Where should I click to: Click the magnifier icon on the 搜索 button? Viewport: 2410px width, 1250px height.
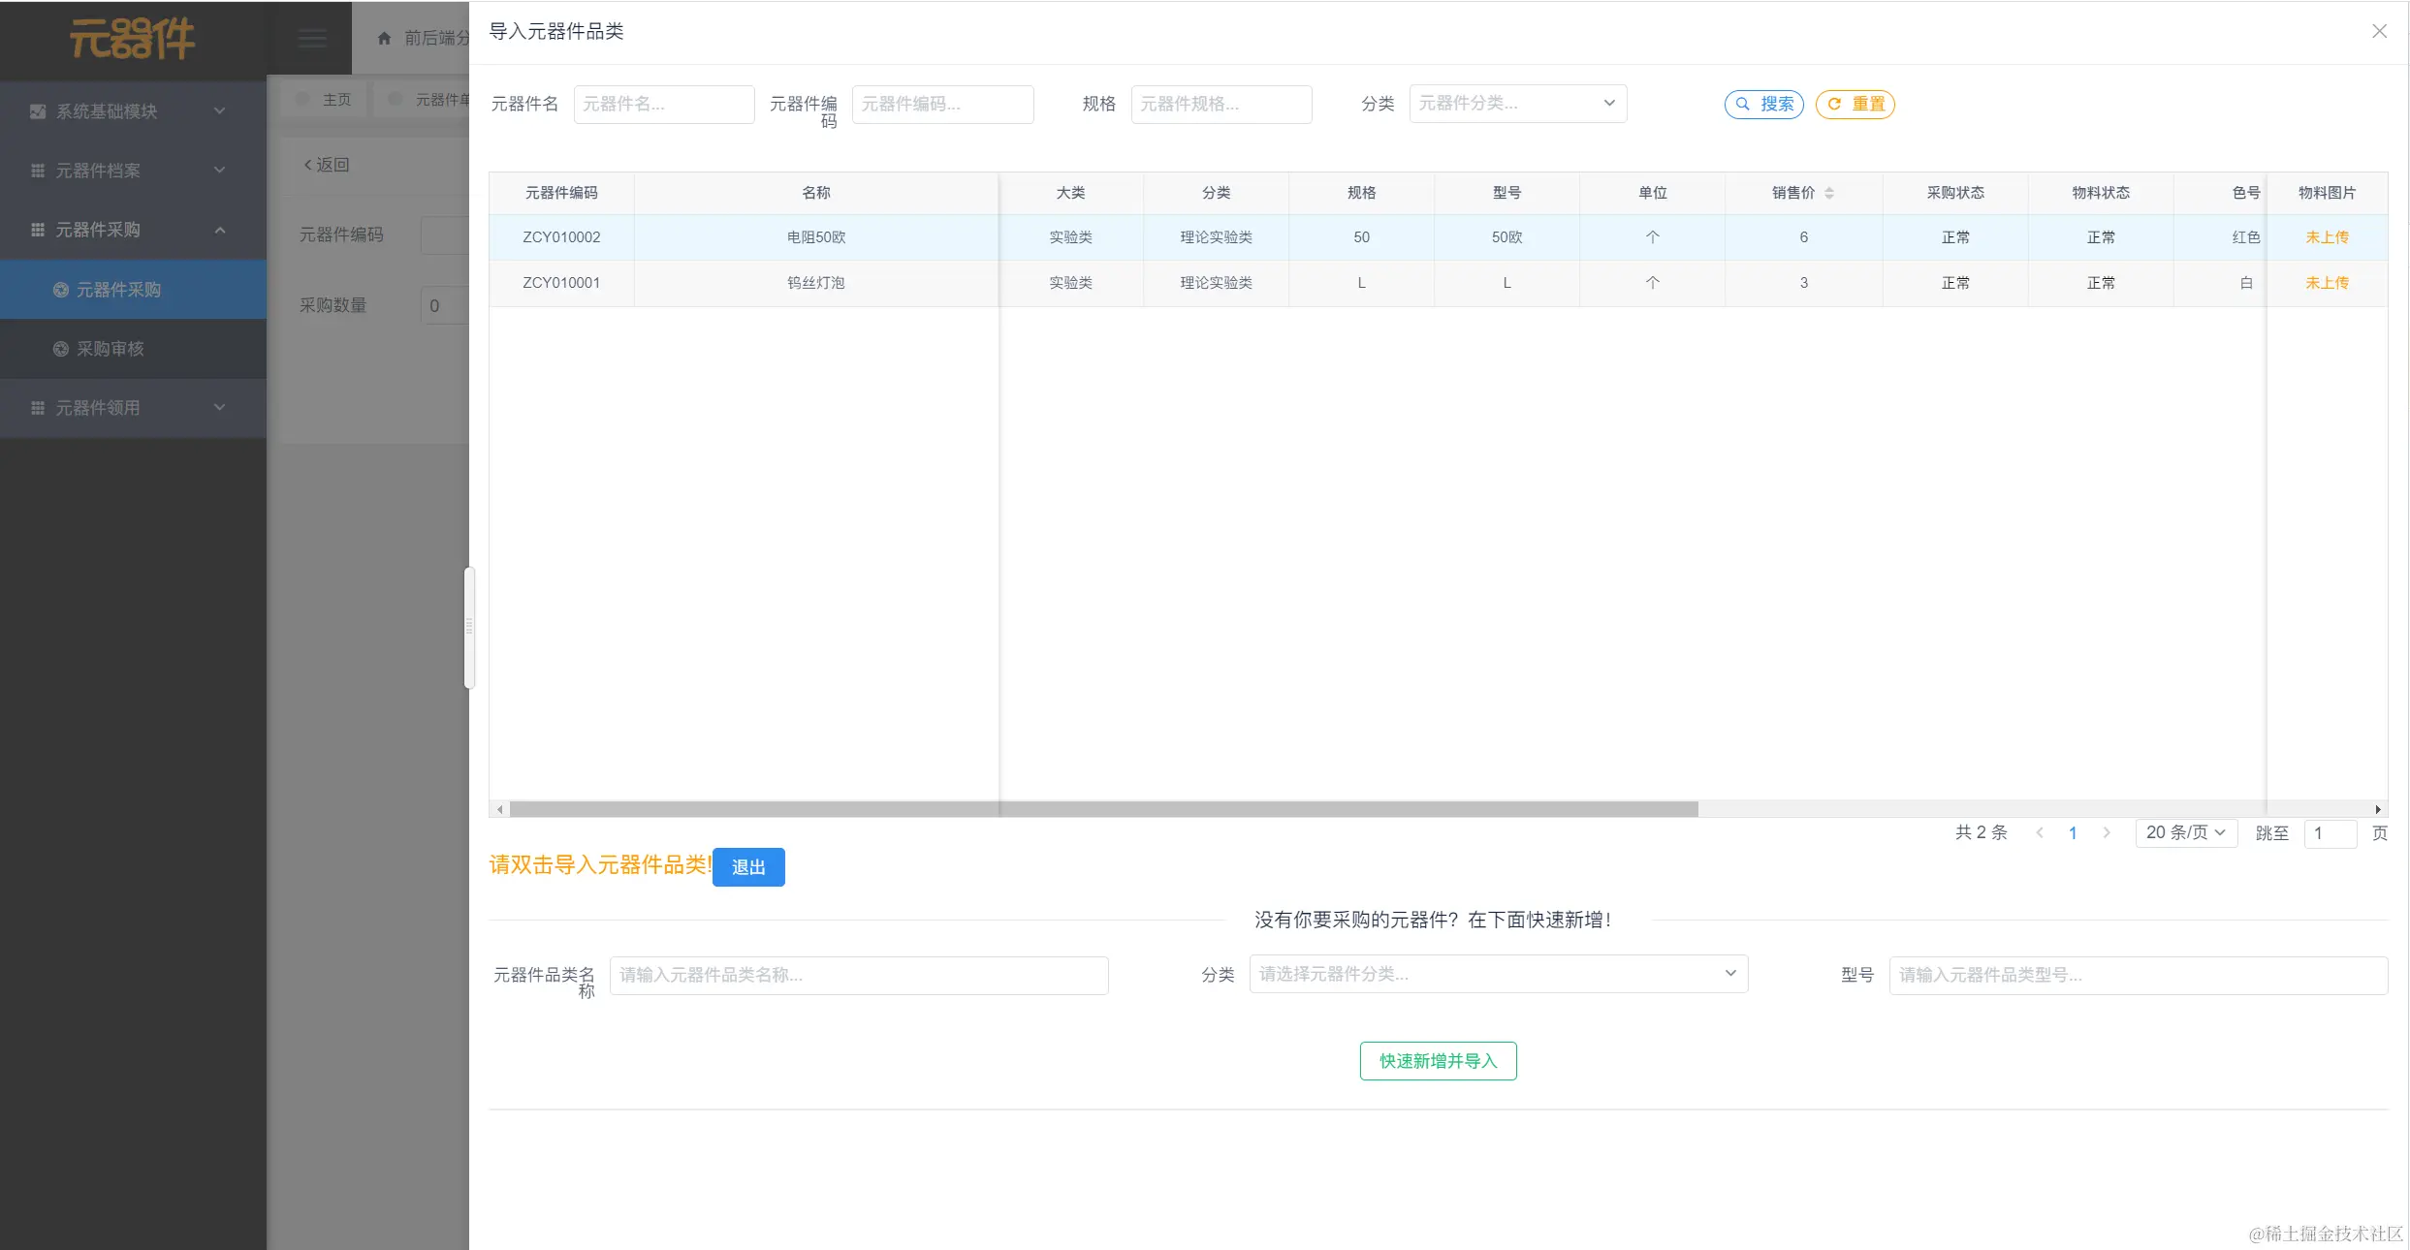coord(1742,104)
